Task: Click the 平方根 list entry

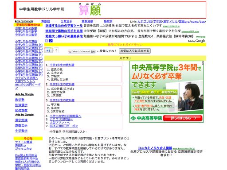Action: (x=55, y=105)
